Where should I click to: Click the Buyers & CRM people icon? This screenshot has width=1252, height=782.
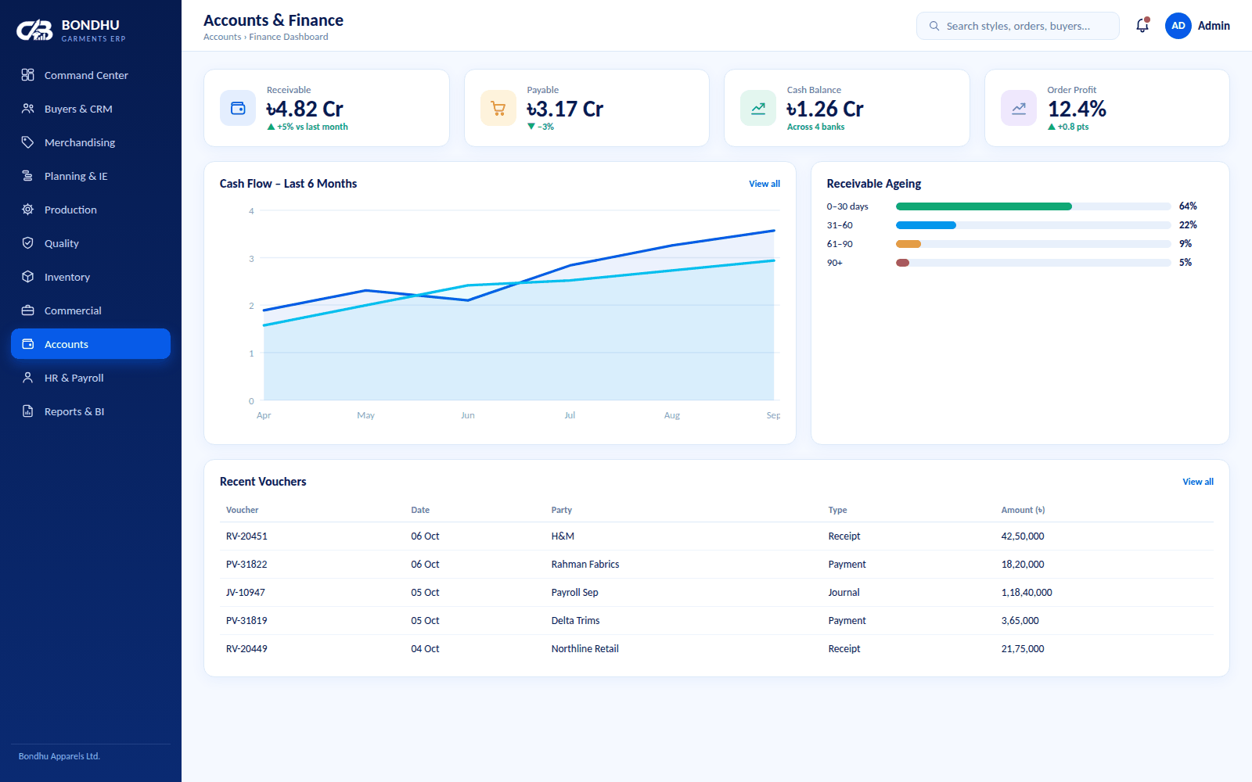[x=28, y=109]
